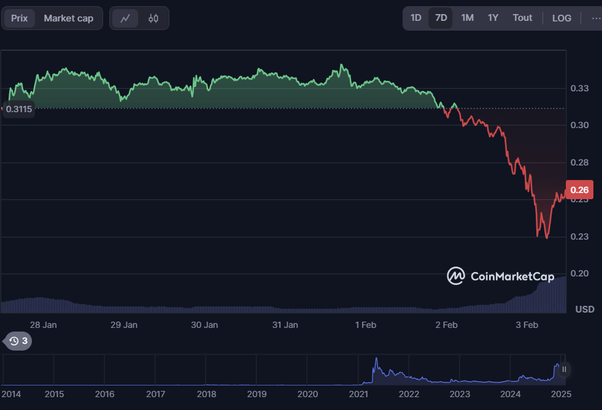Click the red 0.26 current price tag
This screenshot has height=410, width=602.
[579, 190]
